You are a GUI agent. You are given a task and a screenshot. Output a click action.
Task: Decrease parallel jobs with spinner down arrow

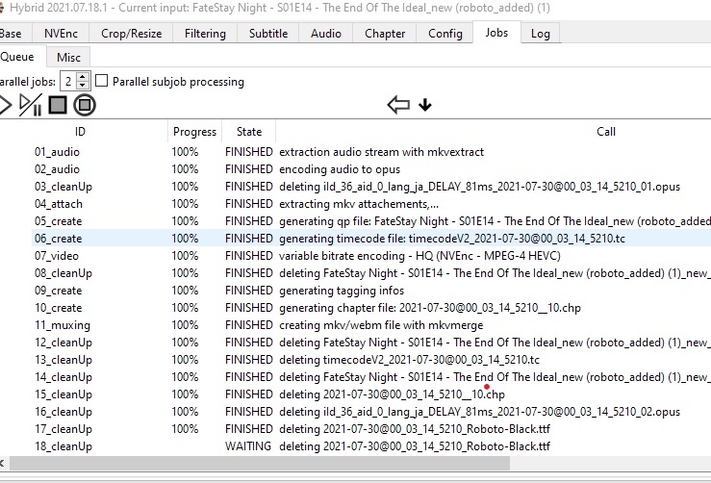click(83, 86)
